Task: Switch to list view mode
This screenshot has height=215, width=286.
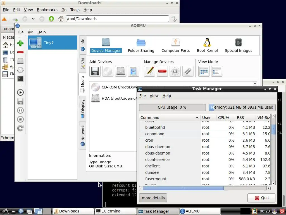Action: (217, 71)
